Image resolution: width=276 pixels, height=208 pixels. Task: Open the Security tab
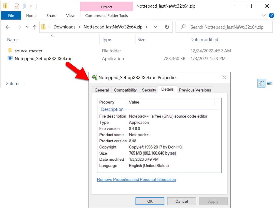click(149, 90)
